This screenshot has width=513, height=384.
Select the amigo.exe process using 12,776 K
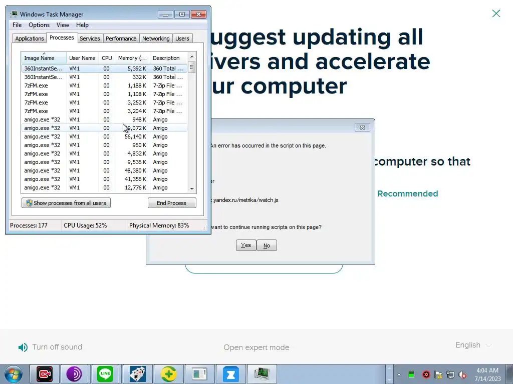pos(104,187)
